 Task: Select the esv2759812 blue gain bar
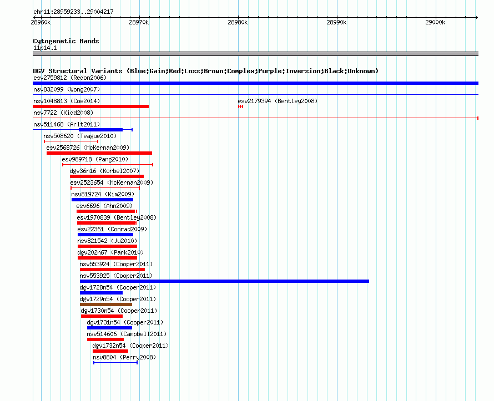pyautogui.click(x=255, y=83)
